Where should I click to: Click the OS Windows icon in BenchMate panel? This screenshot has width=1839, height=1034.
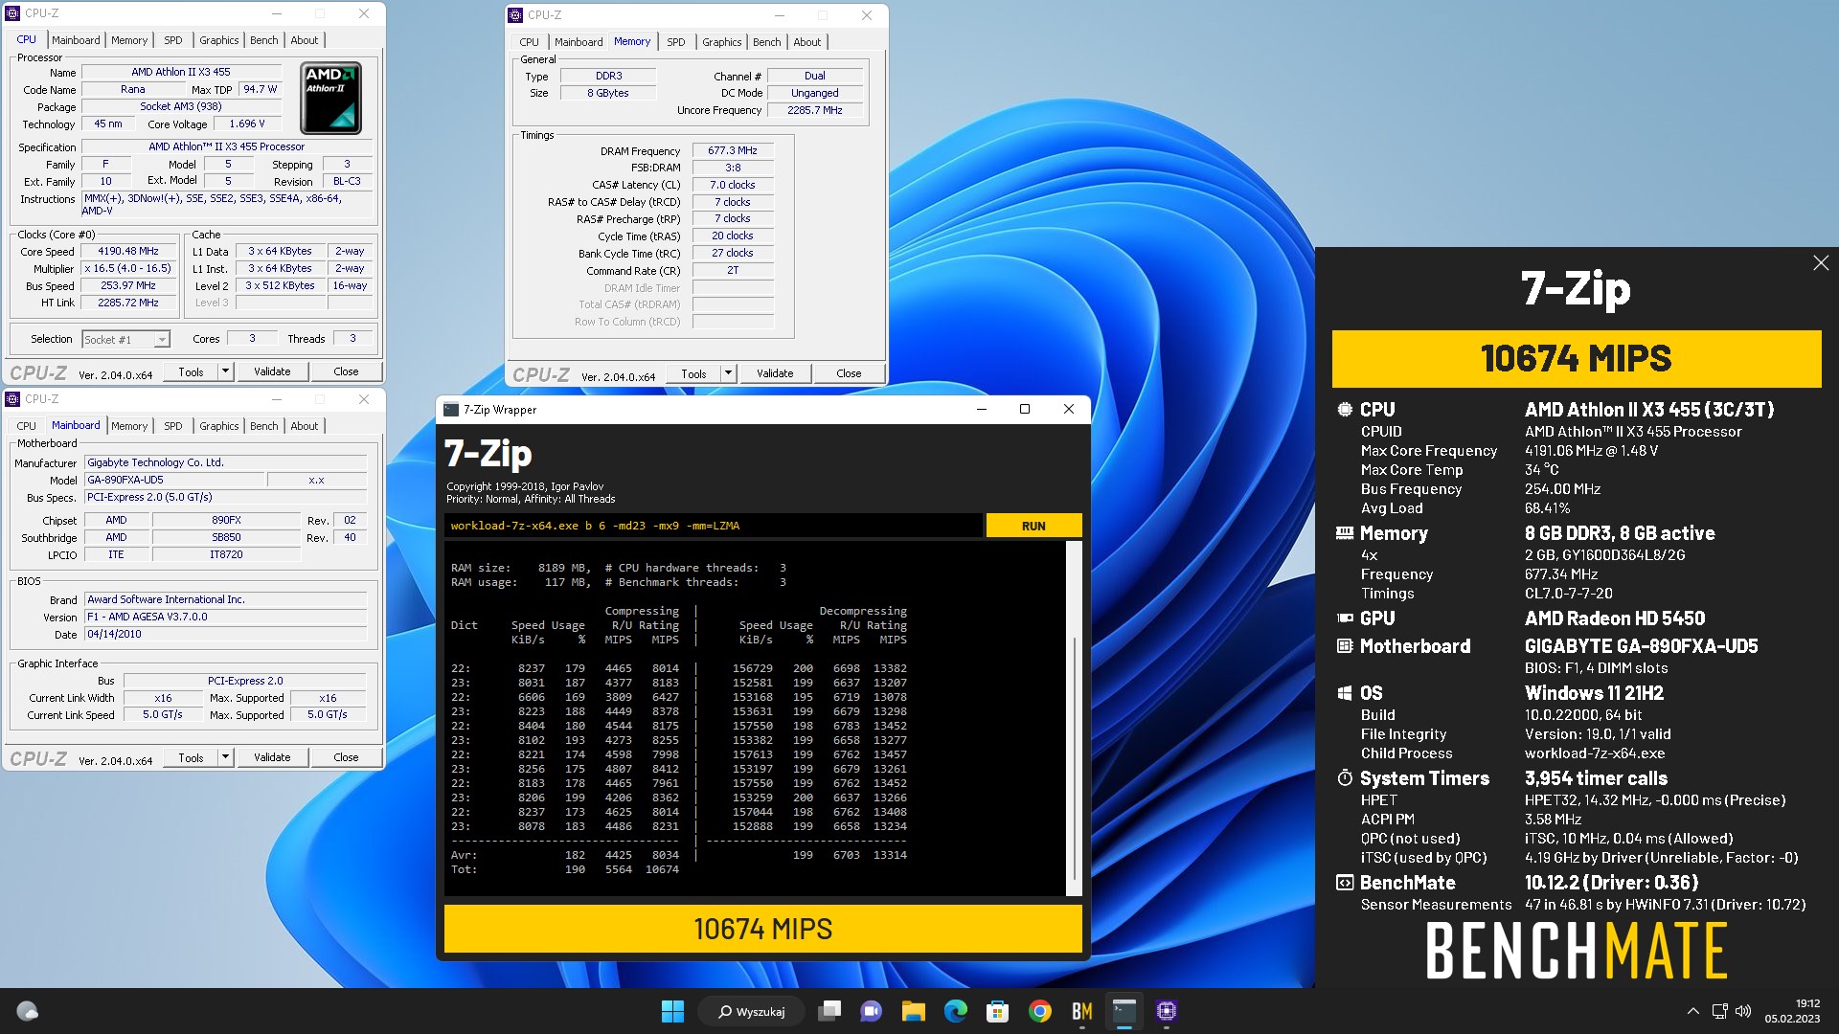tap(1345, 693)
